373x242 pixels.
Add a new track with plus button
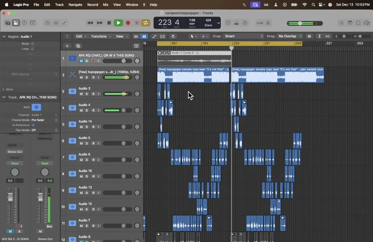tap(67, 46)
